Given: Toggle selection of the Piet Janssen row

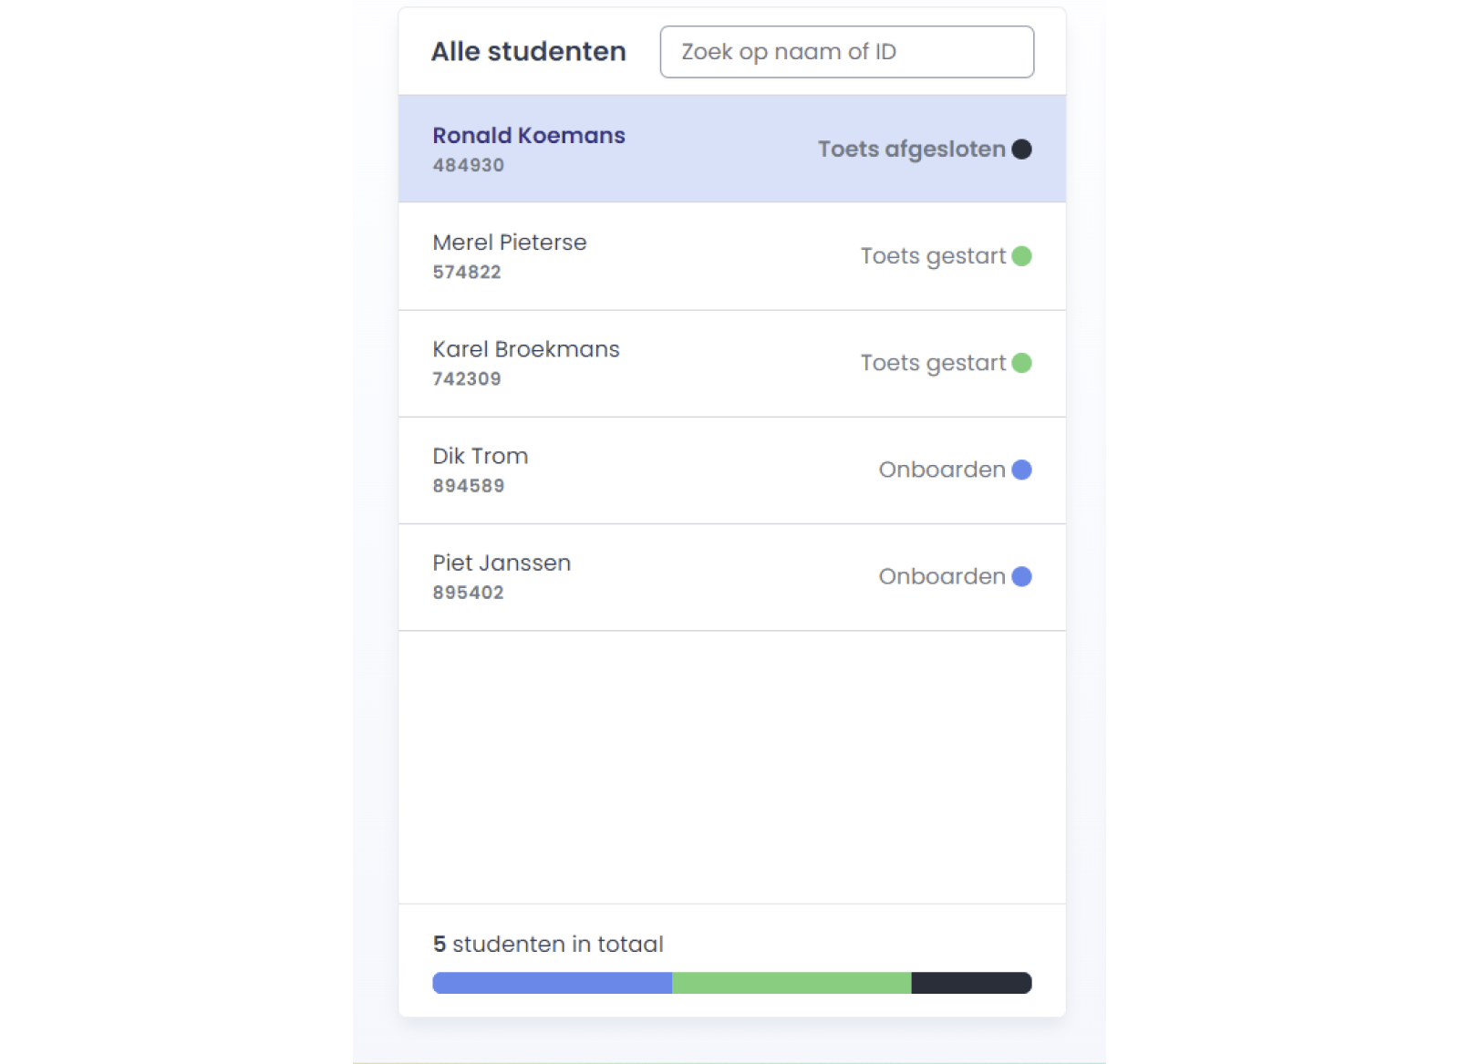Looking at the screenshot, I should pos(729,577).
